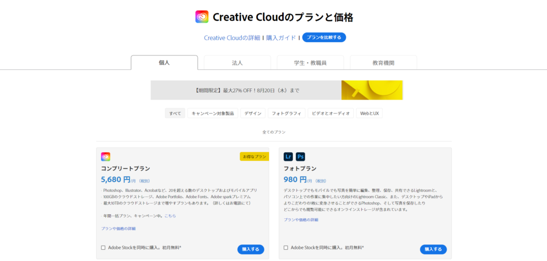The image size is (547, 261).
Task: Click the お得なプラン badge
Action: click(x=254, y=157)
